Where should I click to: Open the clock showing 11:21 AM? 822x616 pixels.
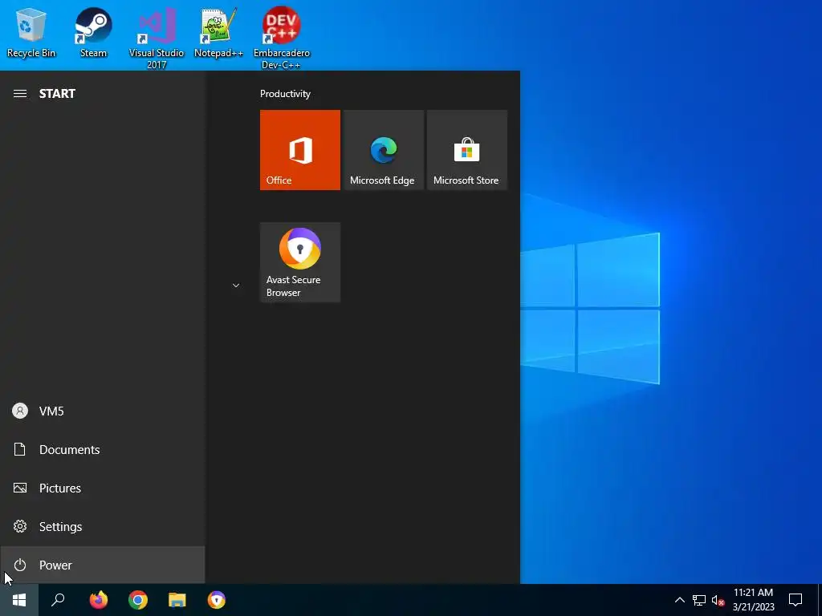coord(753,600)
